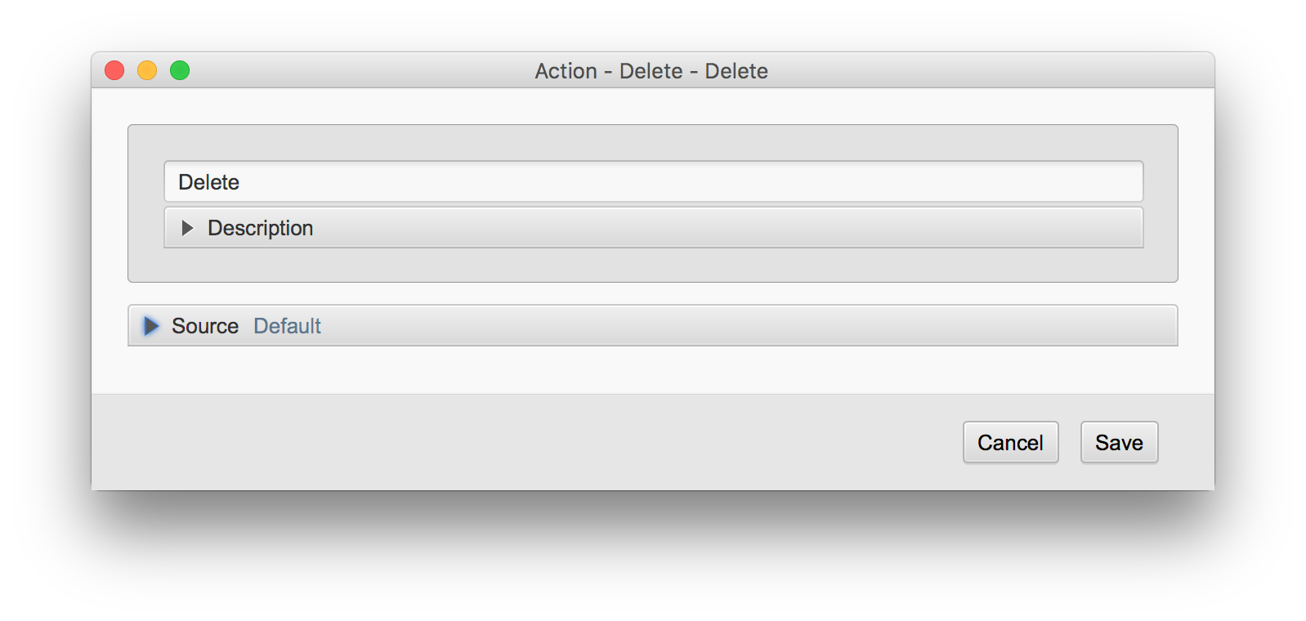This screenshot has width=1306, height=621.
Task: Cancel the action dialog
Action: (x=1010, y=443)
